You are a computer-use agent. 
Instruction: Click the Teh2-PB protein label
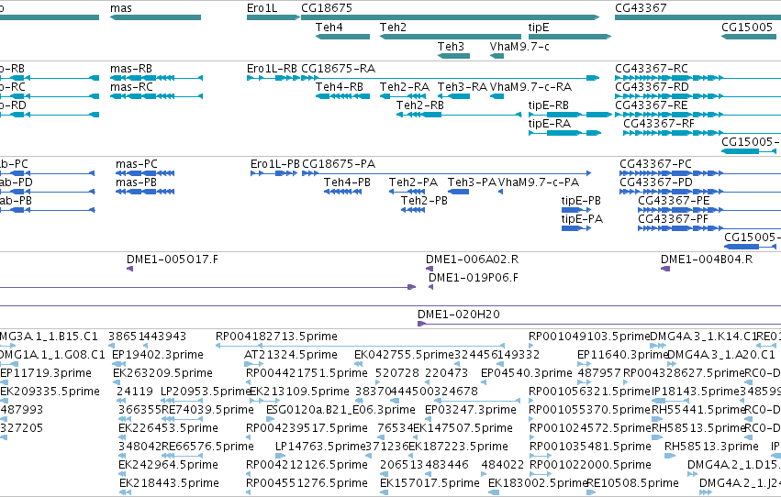click(x=424, y=201)
